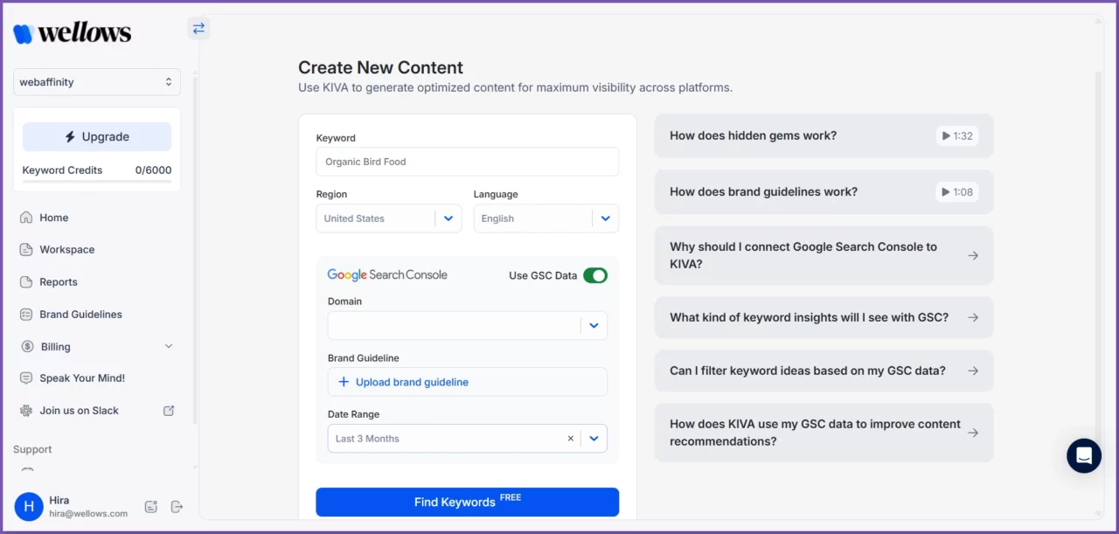Clear the Date Range with the X control
Viewport: 1119px width, 534px height.
(x=570, y=438)
